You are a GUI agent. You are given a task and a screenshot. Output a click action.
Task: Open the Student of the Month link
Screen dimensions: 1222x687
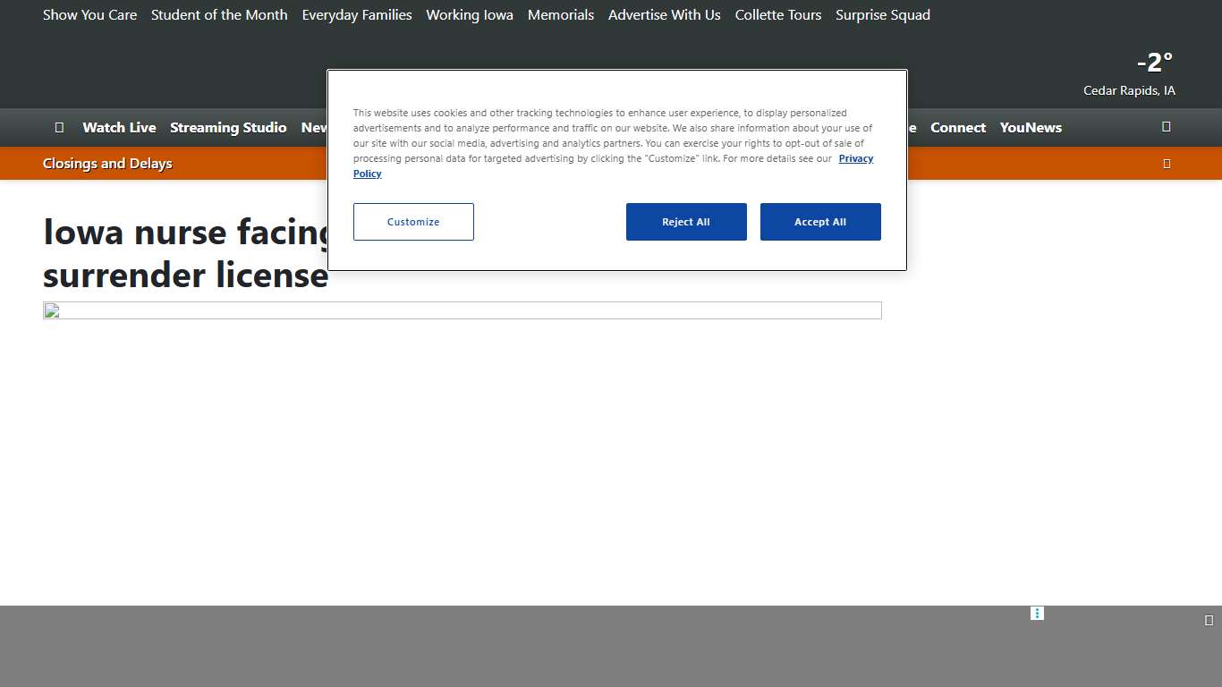tap(219, 15)
